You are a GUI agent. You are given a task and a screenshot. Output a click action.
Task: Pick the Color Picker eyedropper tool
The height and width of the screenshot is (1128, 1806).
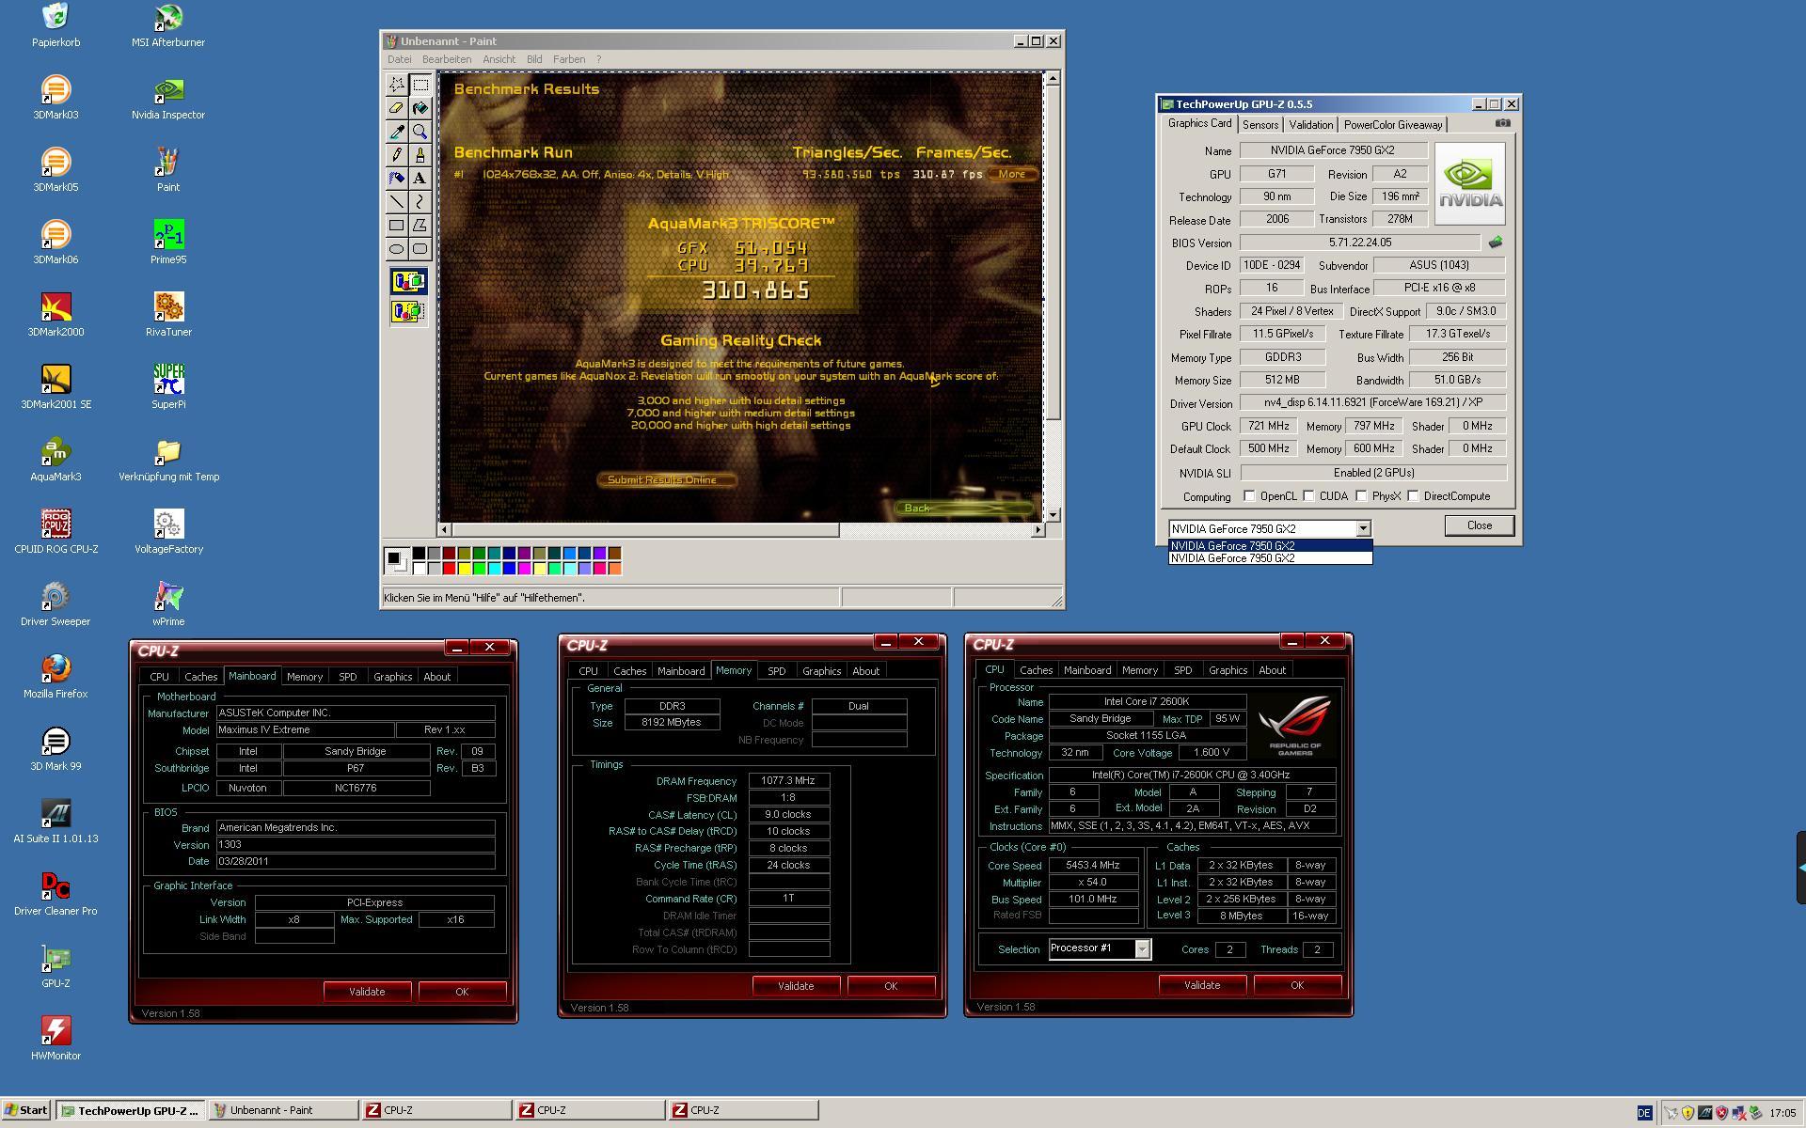coord(397,132)
